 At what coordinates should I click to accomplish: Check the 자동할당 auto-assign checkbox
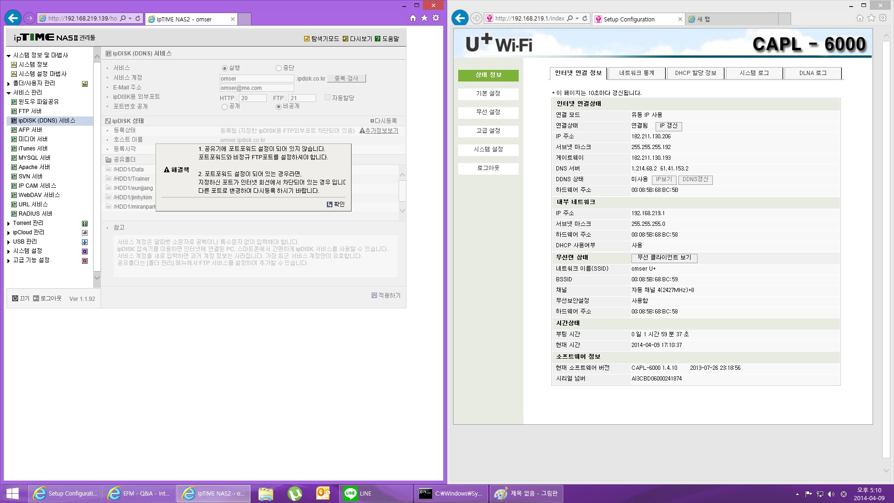(x=327, y=97)
